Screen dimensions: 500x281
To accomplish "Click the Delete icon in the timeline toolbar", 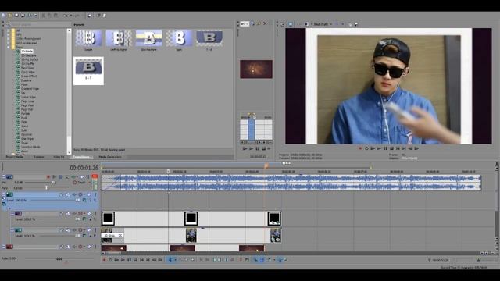I will [x=202, y=260].
